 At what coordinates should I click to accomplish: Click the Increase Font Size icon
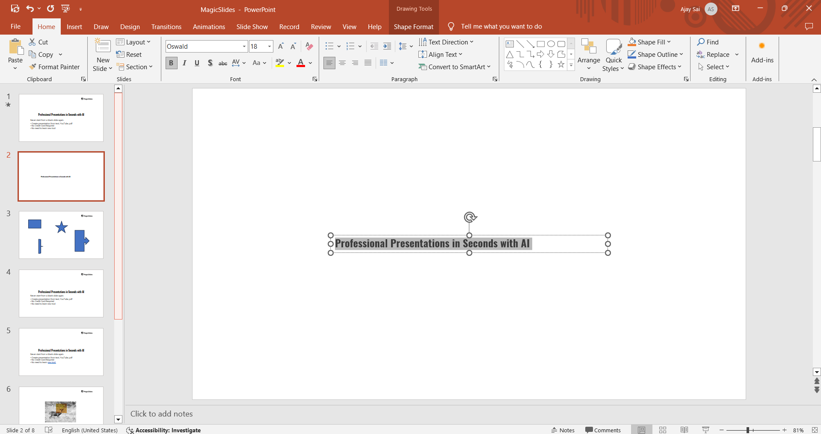(x=281, y=47)
